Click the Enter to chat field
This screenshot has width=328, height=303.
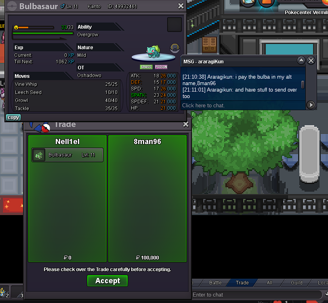click(256, 295)
